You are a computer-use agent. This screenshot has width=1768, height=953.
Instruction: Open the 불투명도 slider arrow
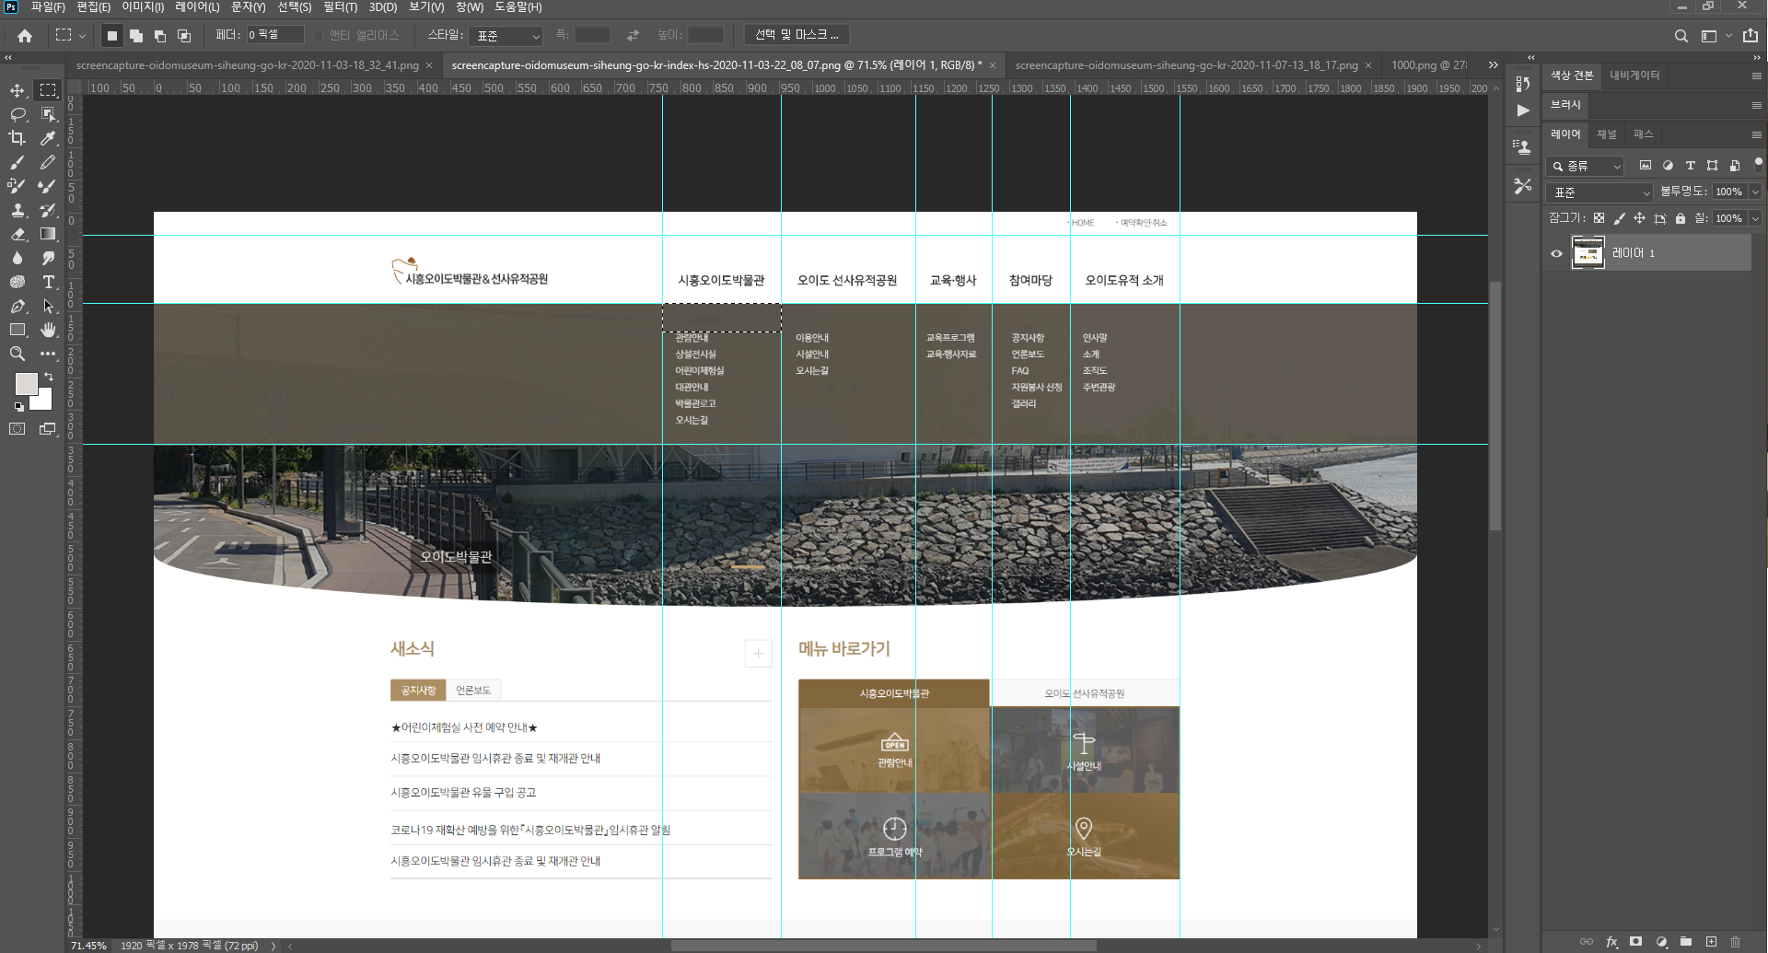pos(1755,192)
